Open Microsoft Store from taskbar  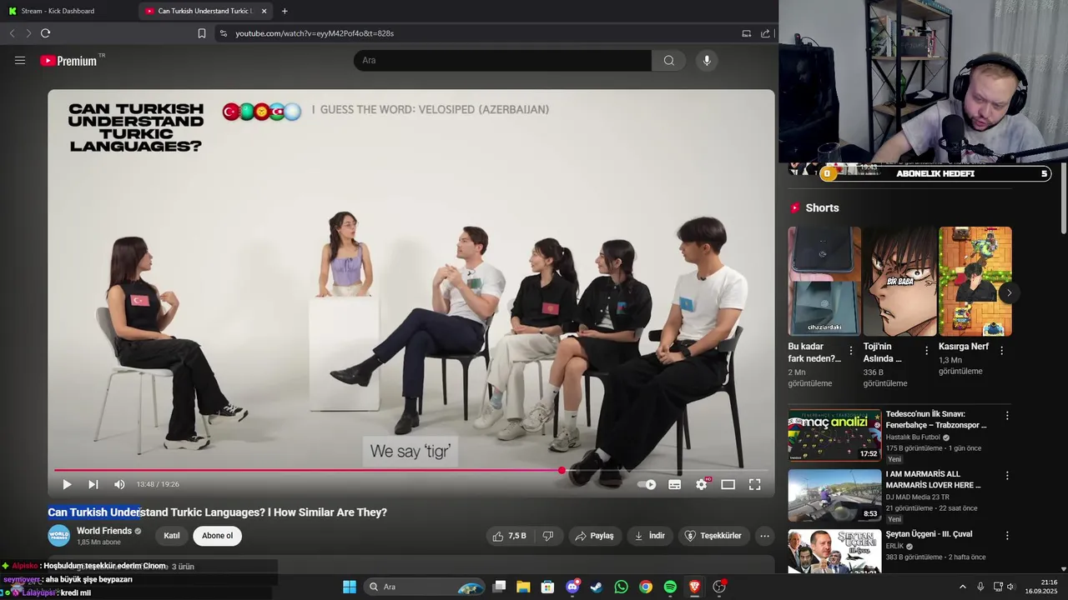[547, 587]
